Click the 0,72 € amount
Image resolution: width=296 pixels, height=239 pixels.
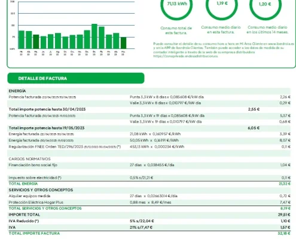pos(285,196)
